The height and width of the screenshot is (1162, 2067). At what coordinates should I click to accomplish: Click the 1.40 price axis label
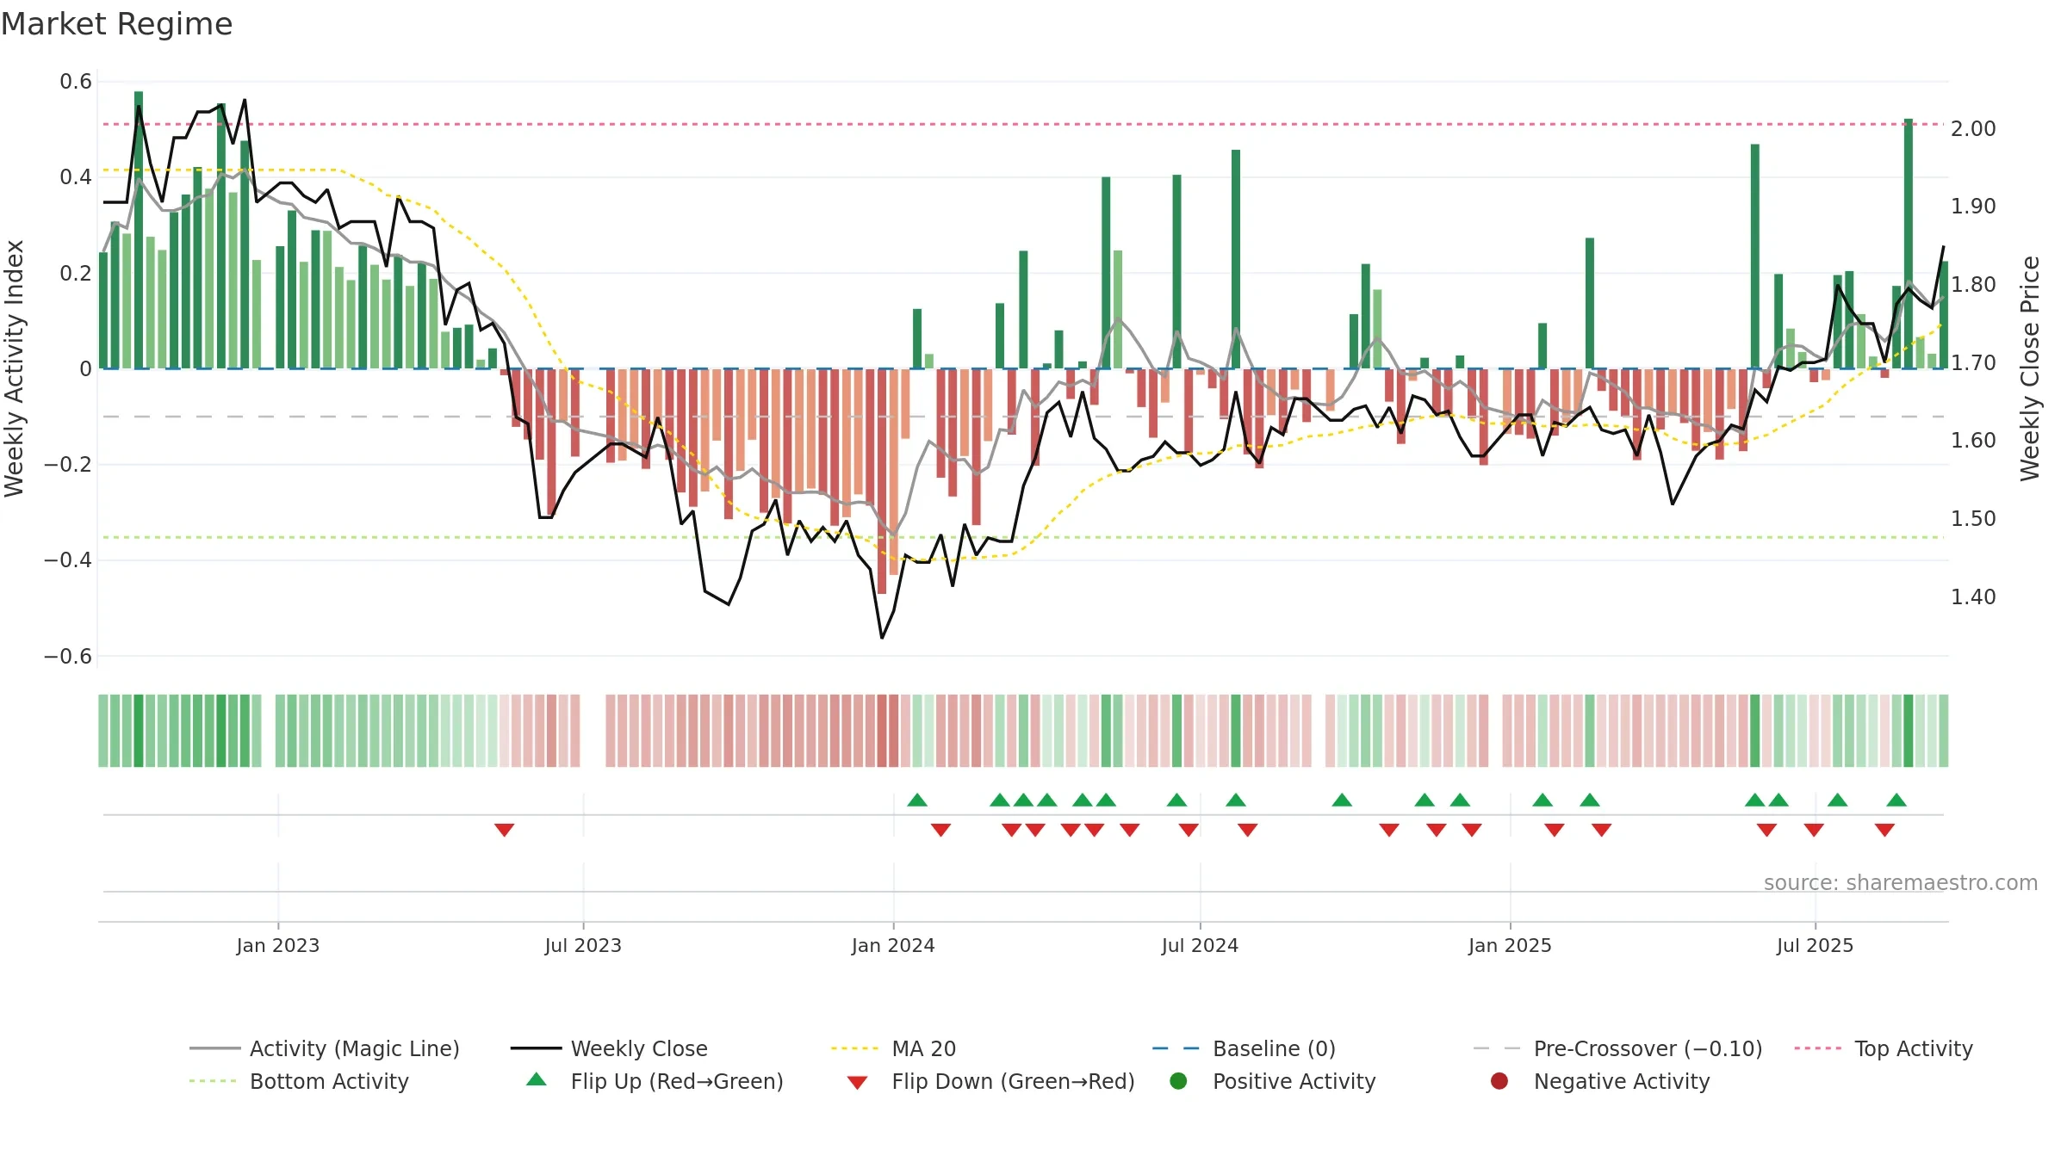coord(1973,596)
